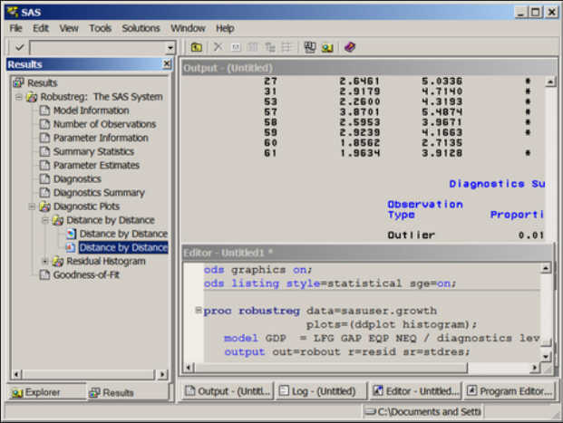This screenshot has width=563, height=423.
Task: Click the Results window toolbar icon
Action: [x=309, y=47]
